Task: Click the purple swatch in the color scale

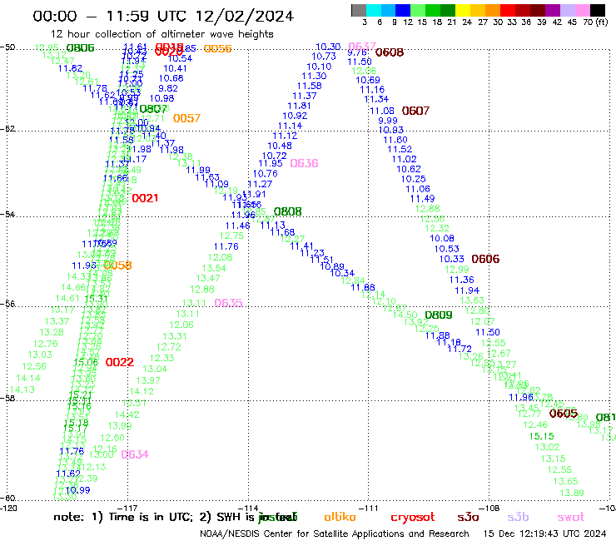Action: 552,10
